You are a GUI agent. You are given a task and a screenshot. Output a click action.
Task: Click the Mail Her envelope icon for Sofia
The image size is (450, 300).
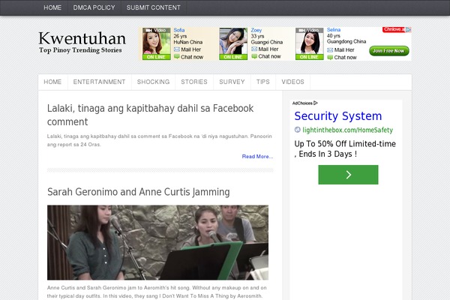pyautogui.click(x=177, y=49)
